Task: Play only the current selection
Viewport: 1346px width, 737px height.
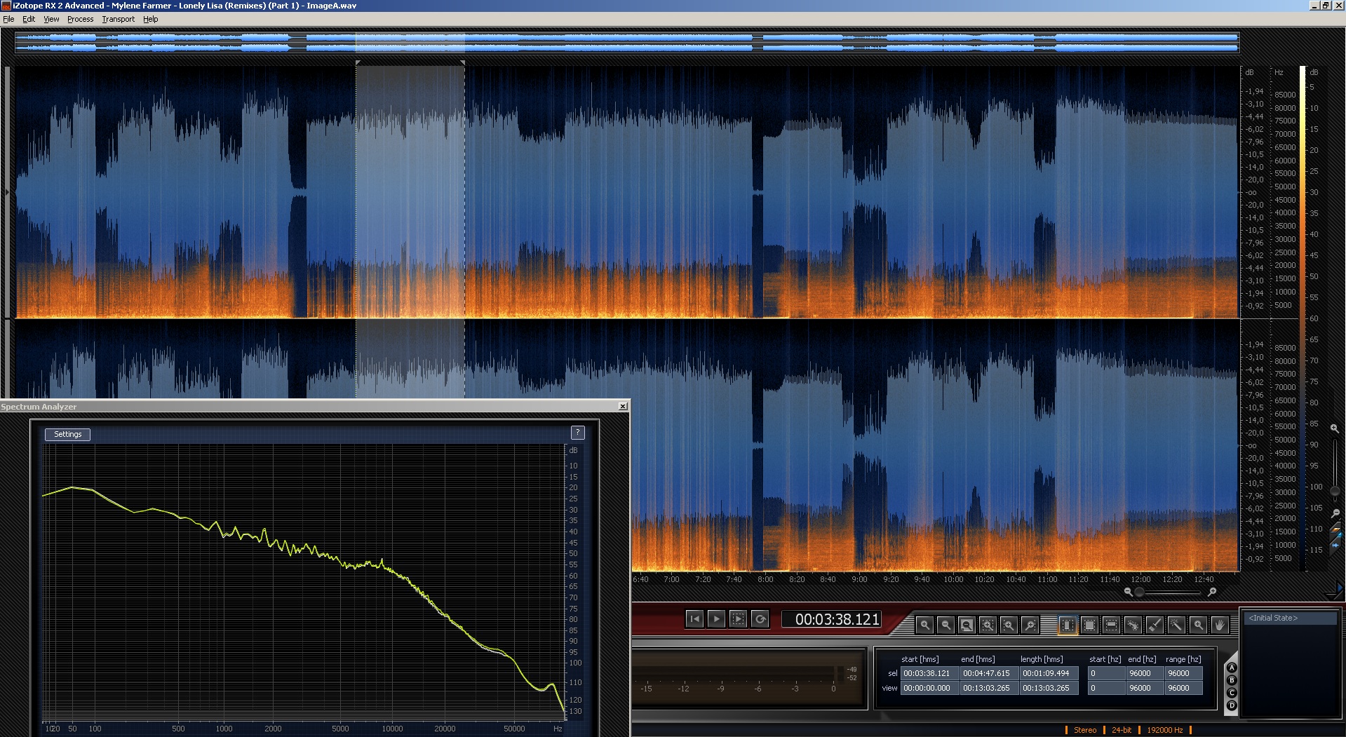Action: point(738,618)
